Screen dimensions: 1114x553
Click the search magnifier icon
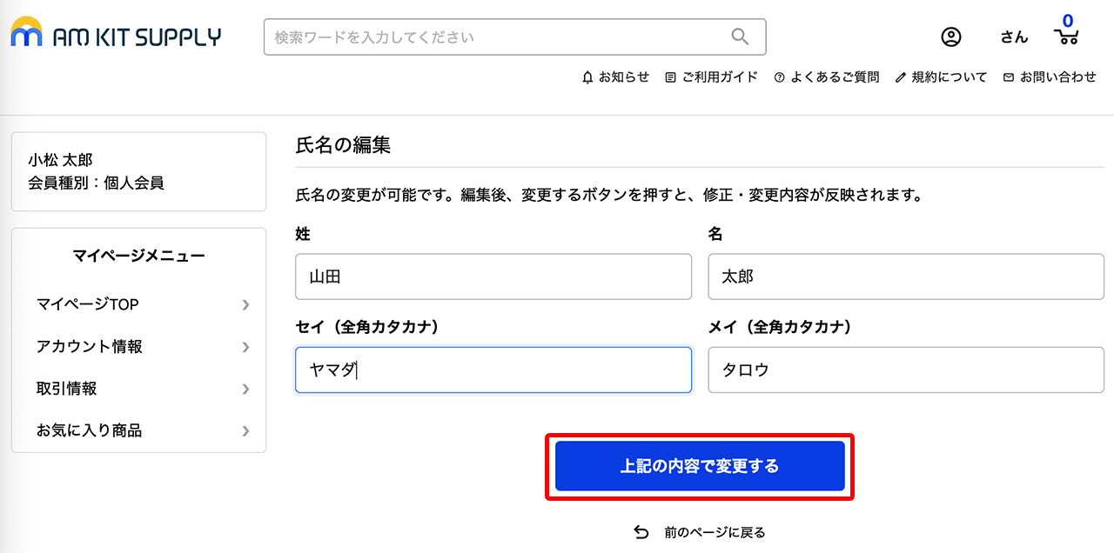739,37
